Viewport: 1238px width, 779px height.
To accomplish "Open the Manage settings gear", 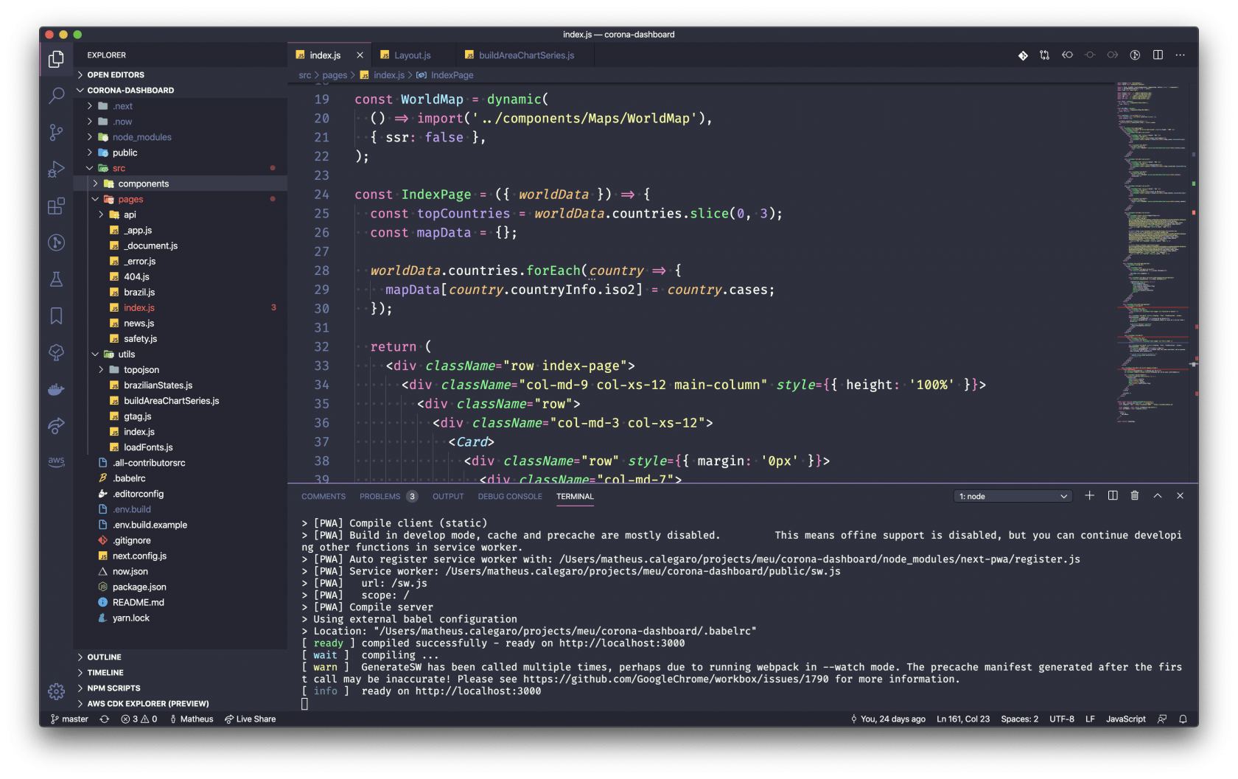I will pyautogui.click(x=56, y=691).
